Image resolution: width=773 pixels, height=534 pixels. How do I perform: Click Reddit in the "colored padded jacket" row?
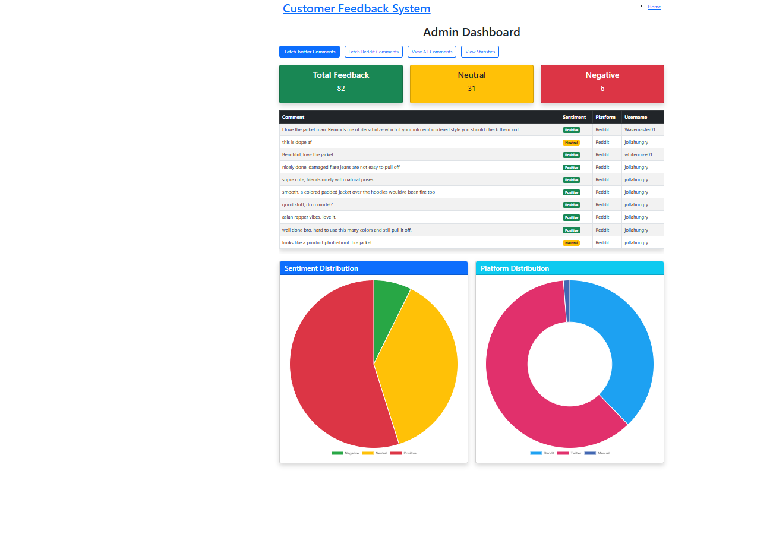(602, 192)
